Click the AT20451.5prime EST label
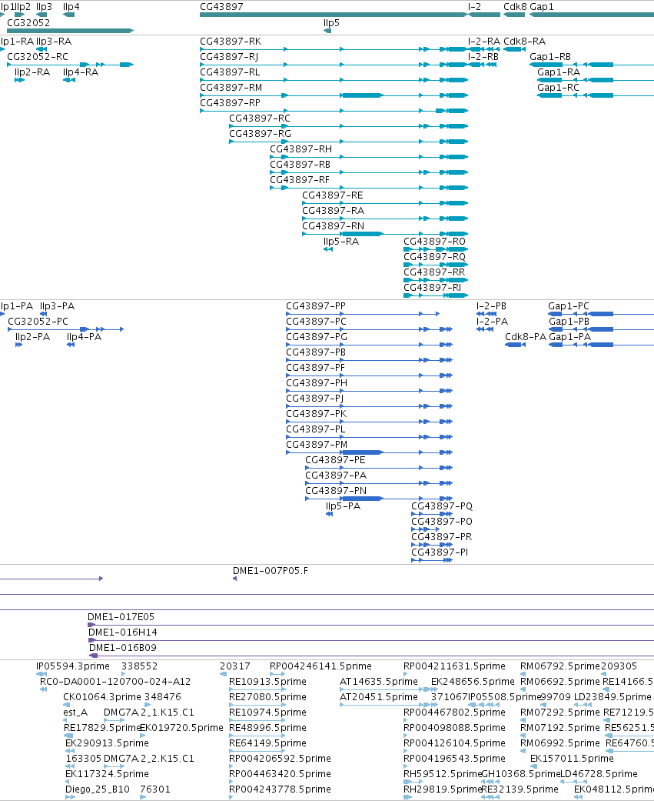654x801 pixels. pos(379,697)
